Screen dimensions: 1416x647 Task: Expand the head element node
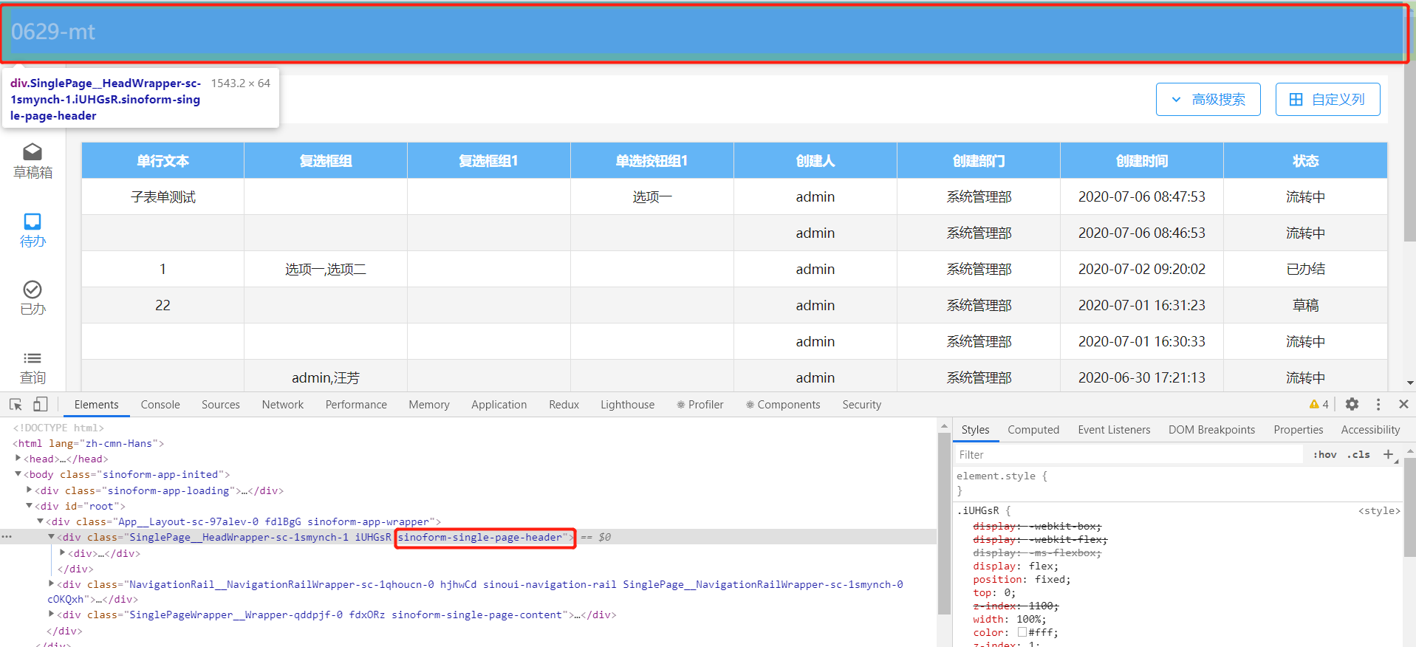[18, 458]
